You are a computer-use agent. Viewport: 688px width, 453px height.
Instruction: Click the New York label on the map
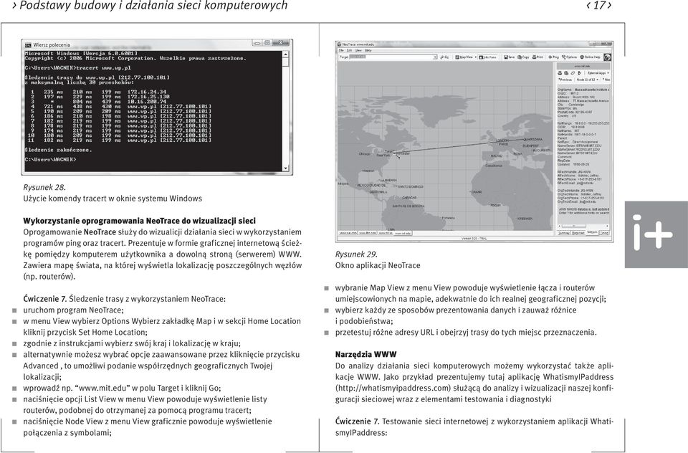point(383,156)
